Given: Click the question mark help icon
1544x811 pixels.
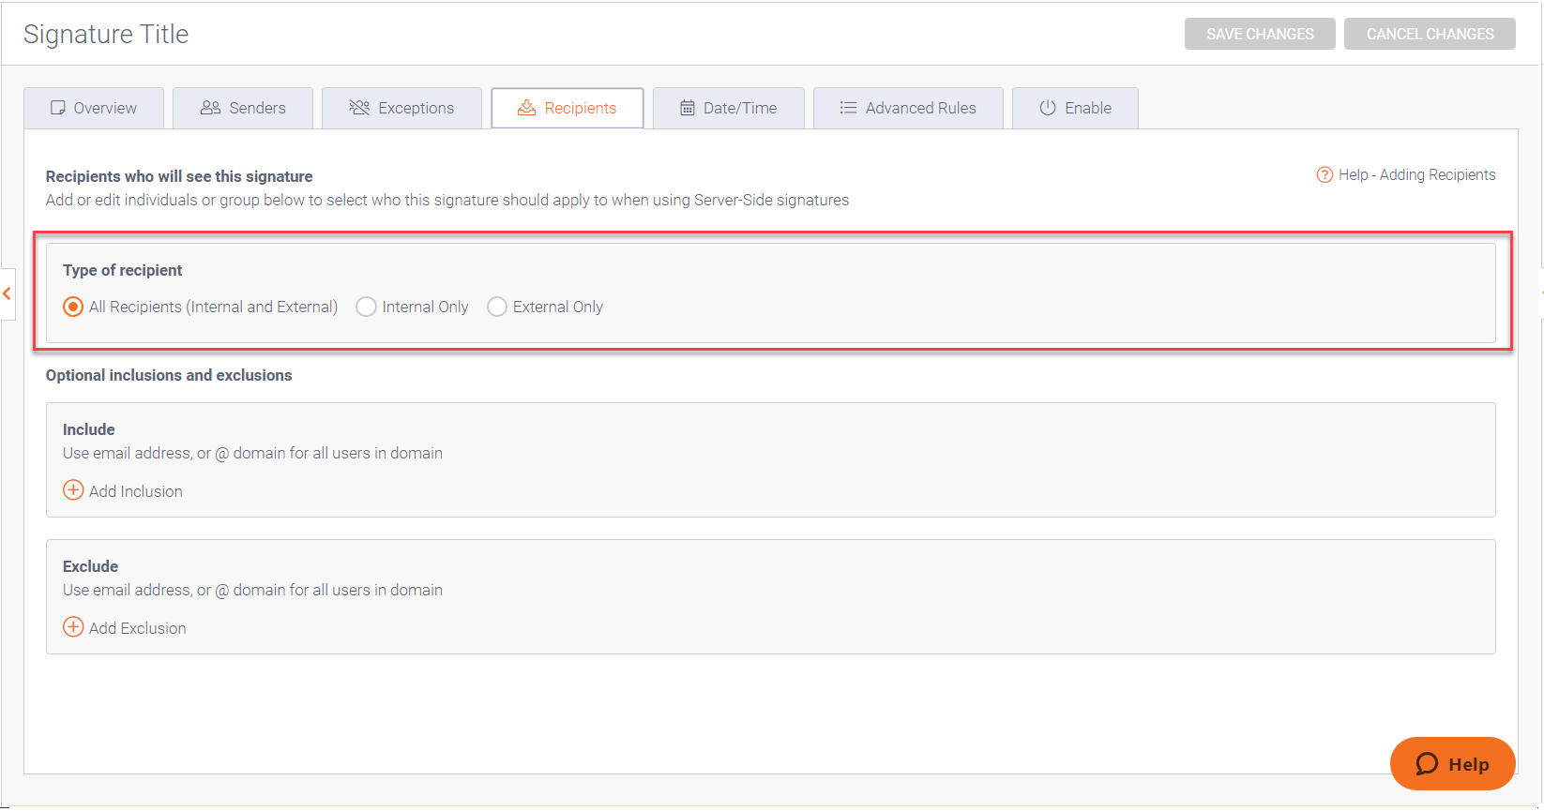Looking at the screenshot, I should coord(1325,175).
